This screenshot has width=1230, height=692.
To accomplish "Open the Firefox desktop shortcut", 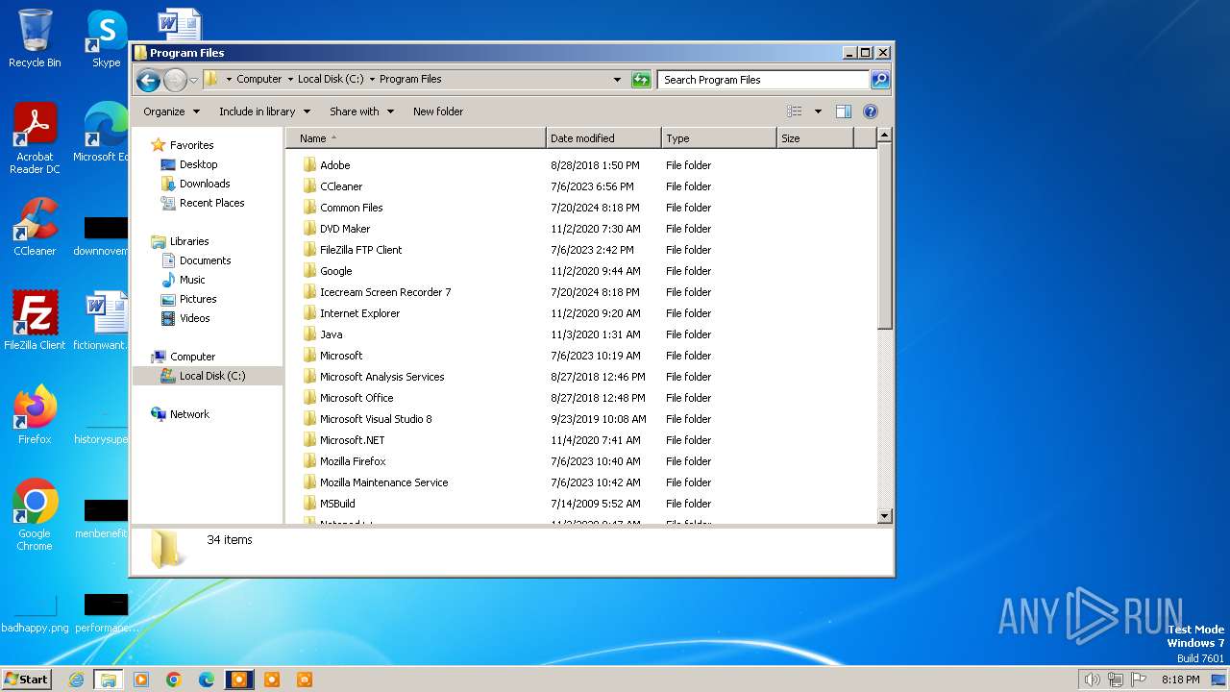I will tap(35, 415).
